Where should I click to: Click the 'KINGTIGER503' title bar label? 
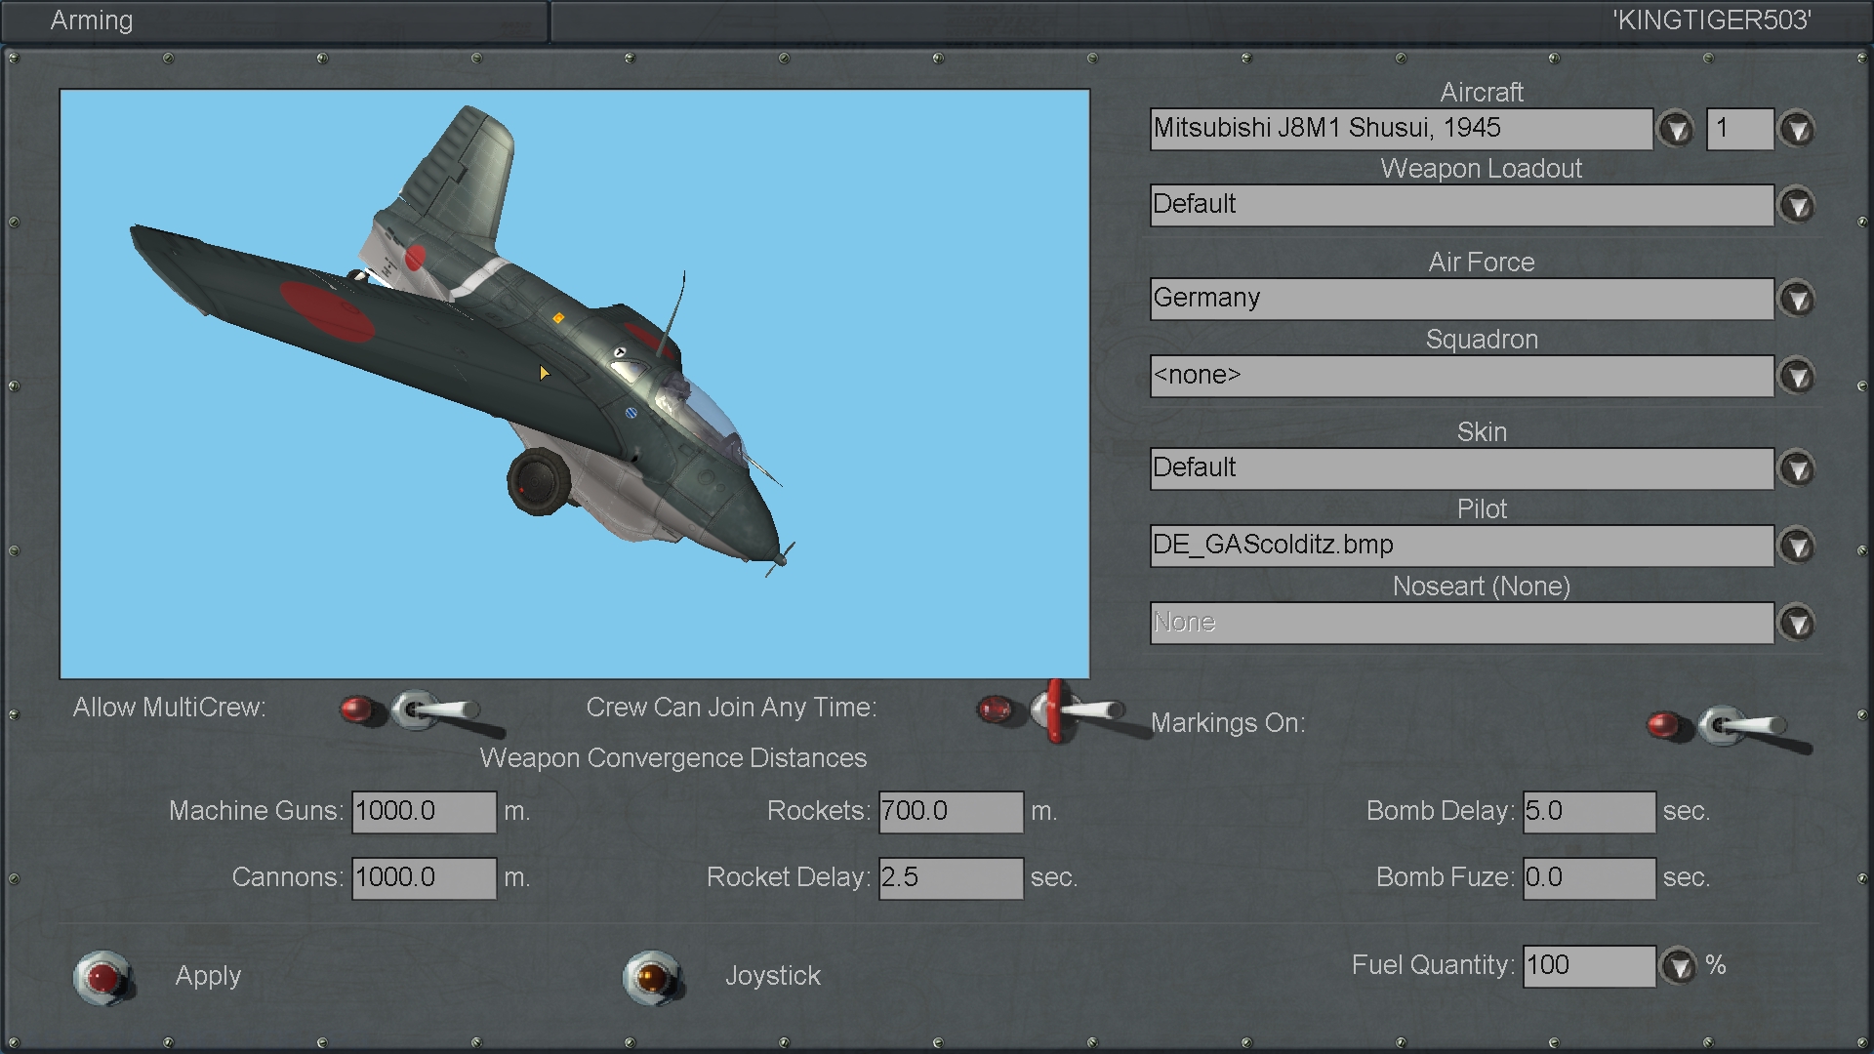tap(1712, 20)
